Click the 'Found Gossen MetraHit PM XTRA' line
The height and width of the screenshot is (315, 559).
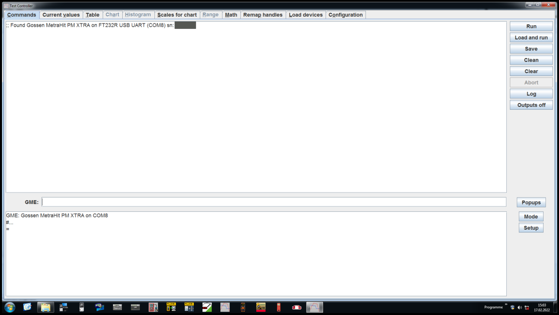(x=101, y=26)
